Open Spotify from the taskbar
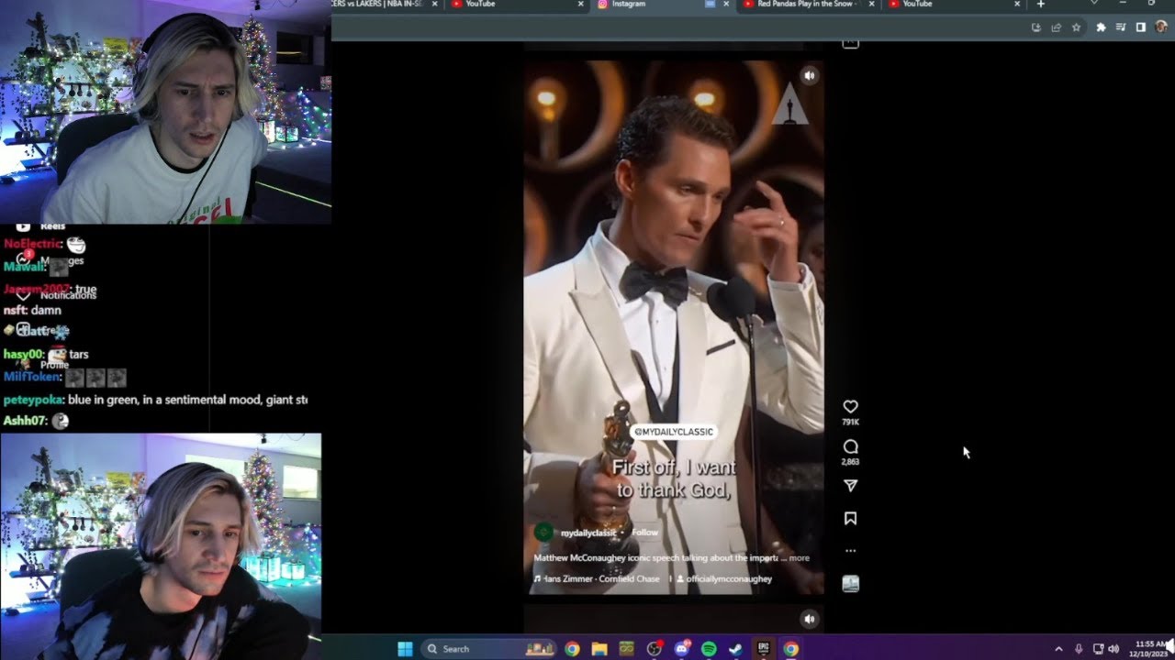The height and width of the screenshot is (660, 1175). point(709,649)
